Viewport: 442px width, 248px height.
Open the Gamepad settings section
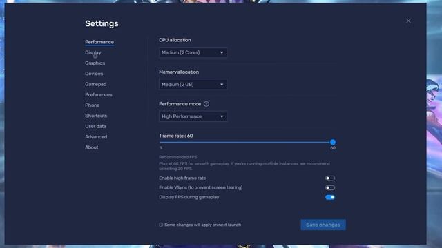(x=96, y=84)
